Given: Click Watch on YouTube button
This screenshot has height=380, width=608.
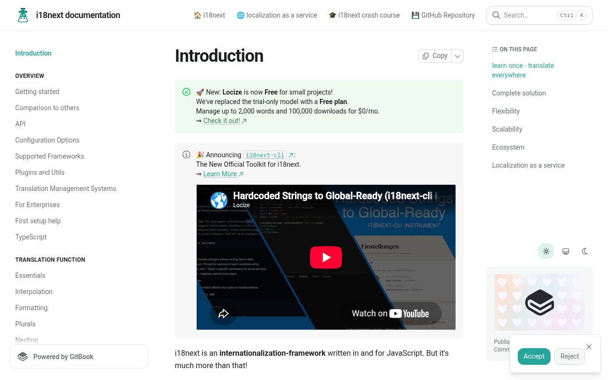Looking at the screenshot, I should [x=390, y=313].
